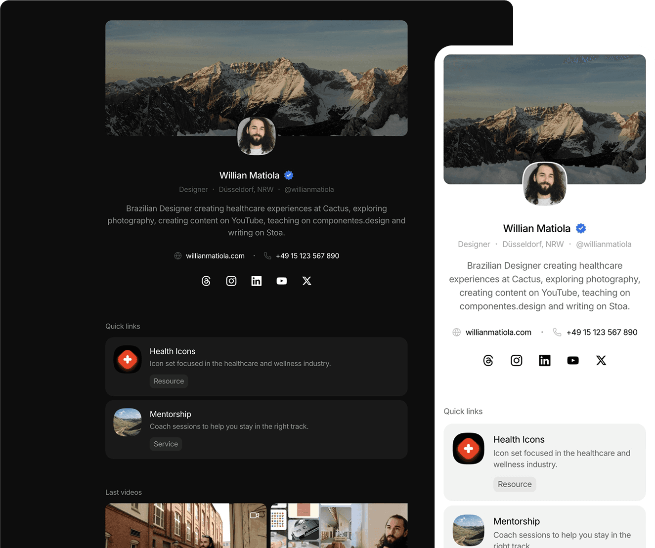Open willianmatiola.com link in dark profile
Image resolution: width=655 pixels, height=548 pixels.
pyautogui.click(x=215, y=256)
